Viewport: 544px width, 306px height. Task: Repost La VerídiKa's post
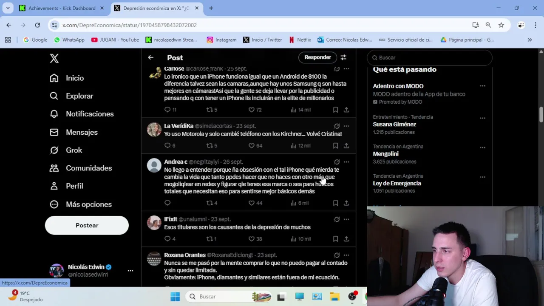[x=212, y=146]
